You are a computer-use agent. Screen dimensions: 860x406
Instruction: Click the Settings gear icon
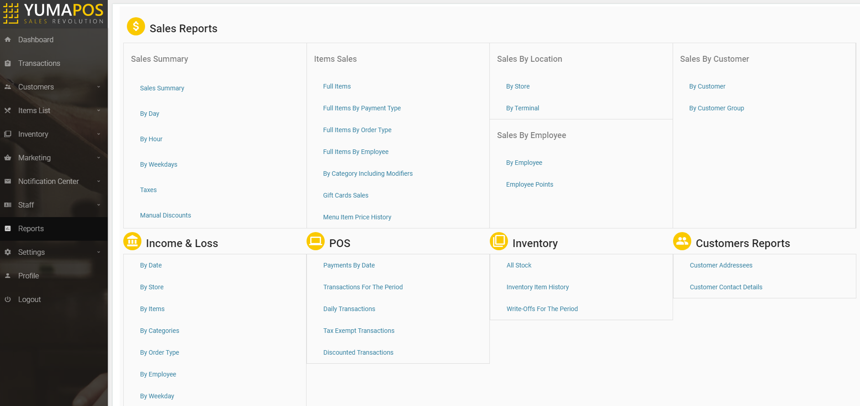8,252
